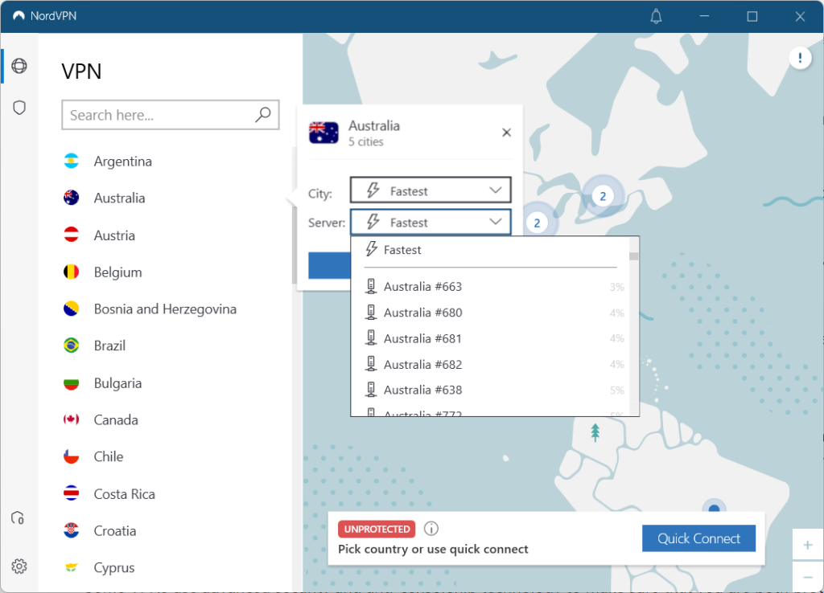Image resolution: width=824 pixels, height=593 pixels.
Task: Open the City dropdown
Action: pos(431,190)
